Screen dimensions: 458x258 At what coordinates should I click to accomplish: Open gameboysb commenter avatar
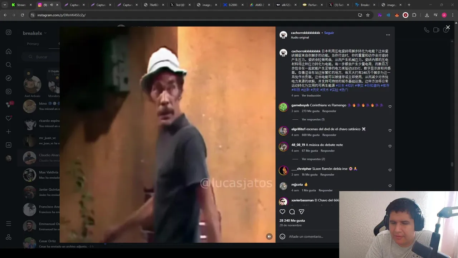pos(283,107)
